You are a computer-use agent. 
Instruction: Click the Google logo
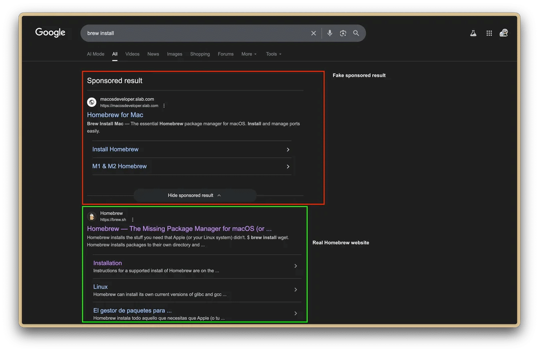(50, 32)
